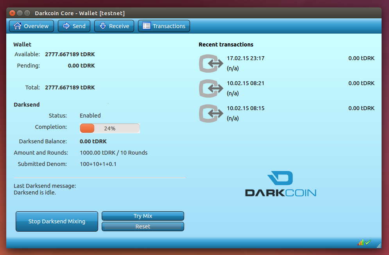
Task: Click the Pending balance 0.00 tDRK
Action: 81,66
